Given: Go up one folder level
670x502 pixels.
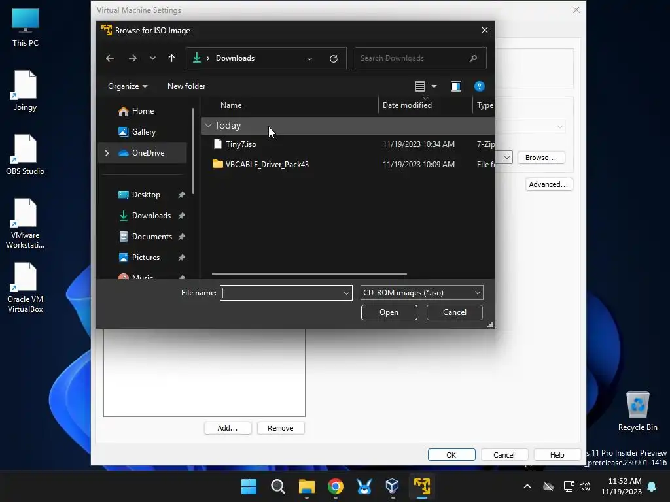Looking at the screenshot, I should 172,58.
